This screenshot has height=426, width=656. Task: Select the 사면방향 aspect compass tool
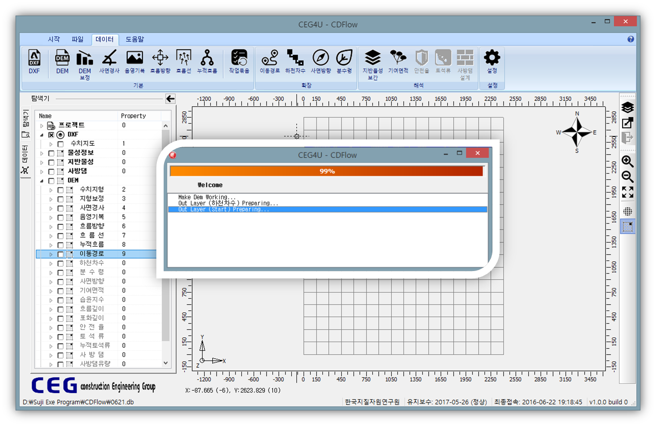[321, 62]
